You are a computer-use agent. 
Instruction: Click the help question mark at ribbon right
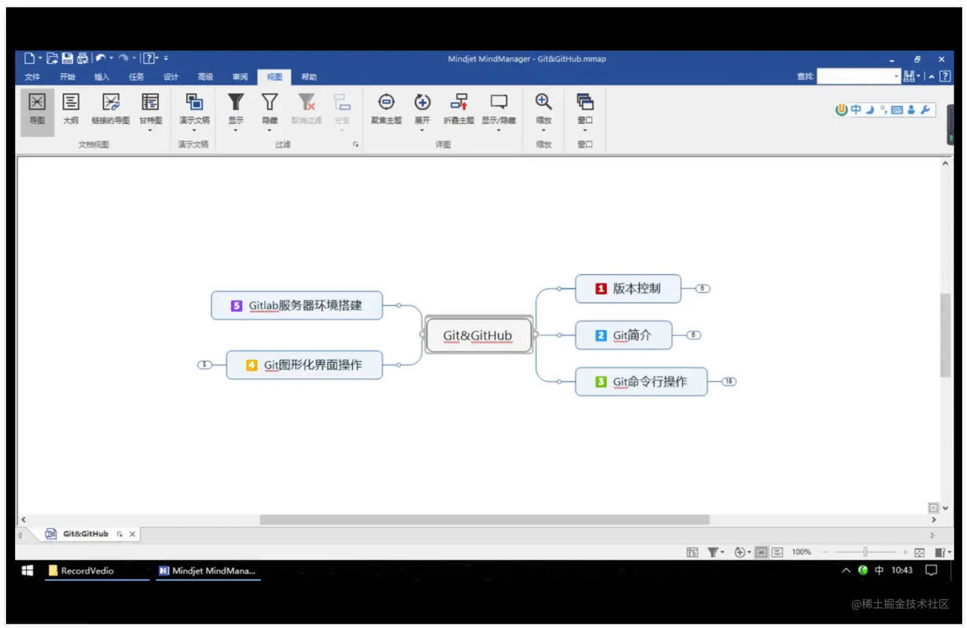pos(945,76)
